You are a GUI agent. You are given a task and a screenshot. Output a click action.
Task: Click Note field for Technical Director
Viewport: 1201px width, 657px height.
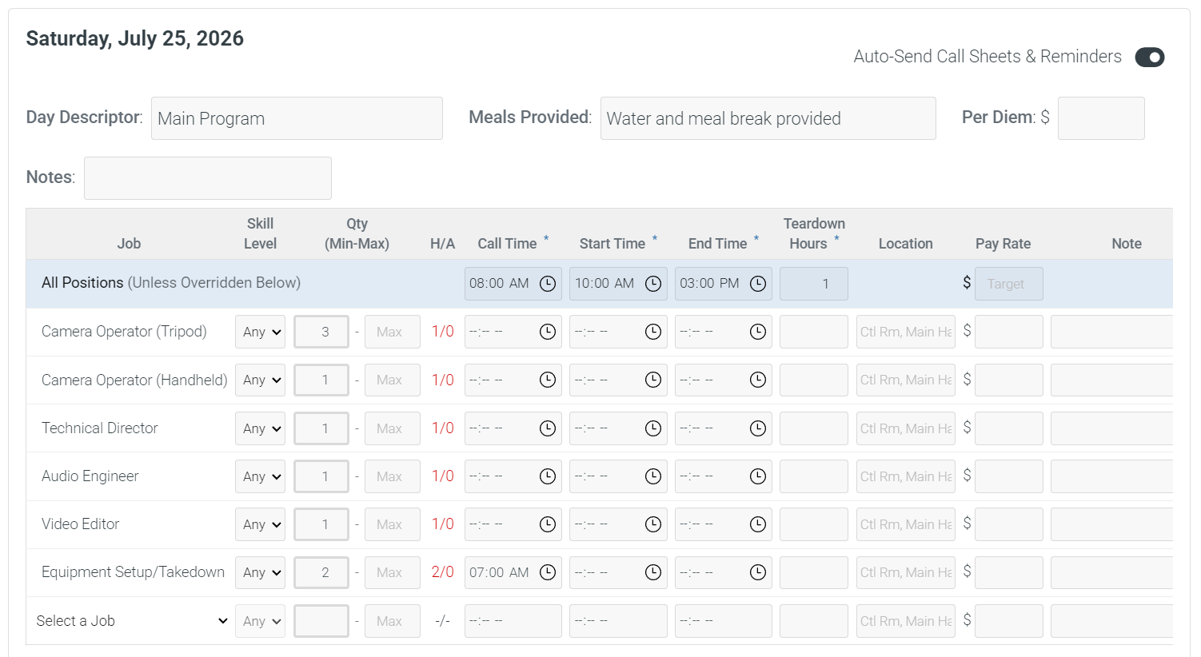click(1111, 428)
